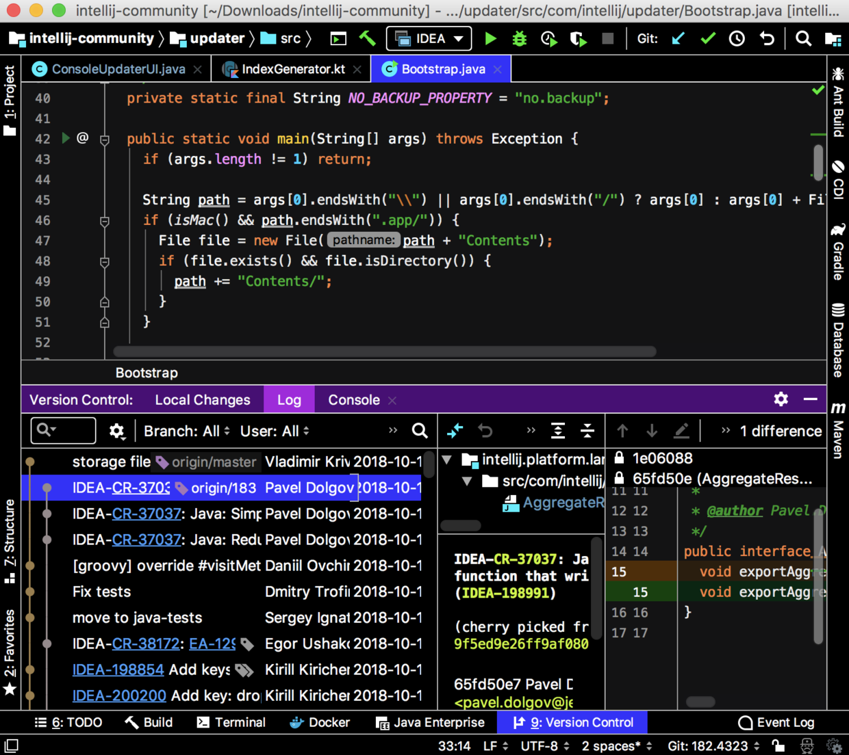This screenshot has width=849, height=755.
Task: Open IDEA-198854 issue link
Action: [118, 670]
